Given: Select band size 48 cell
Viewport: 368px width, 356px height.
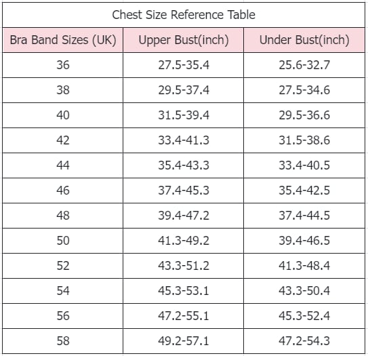Looking at the screenshot, I should coord(63,216).
